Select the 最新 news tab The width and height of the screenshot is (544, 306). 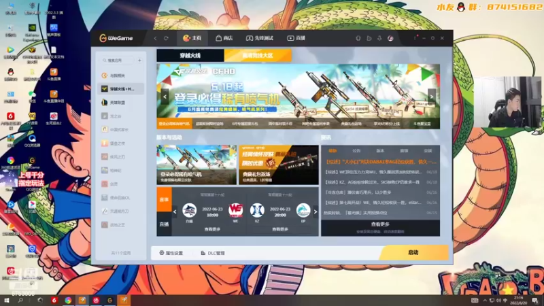tap(333, 150)
